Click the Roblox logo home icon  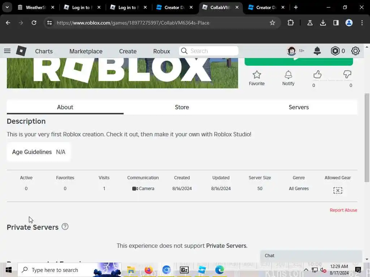[21, 51]
